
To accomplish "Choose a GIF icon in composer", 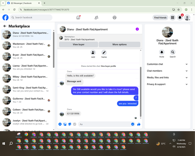I will pos(74,124).
